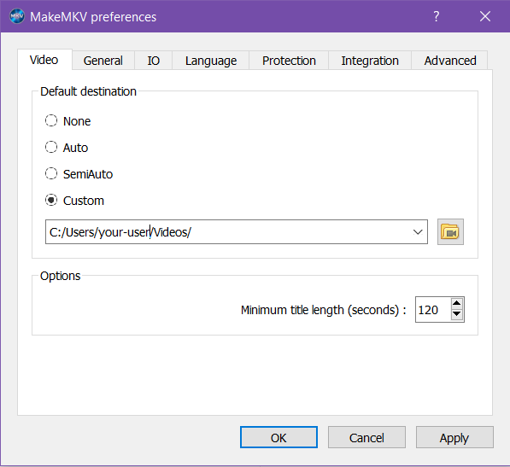Open the folder browse icon next to path
Viewport: 510px width, 467px height.
click(450, 231)
